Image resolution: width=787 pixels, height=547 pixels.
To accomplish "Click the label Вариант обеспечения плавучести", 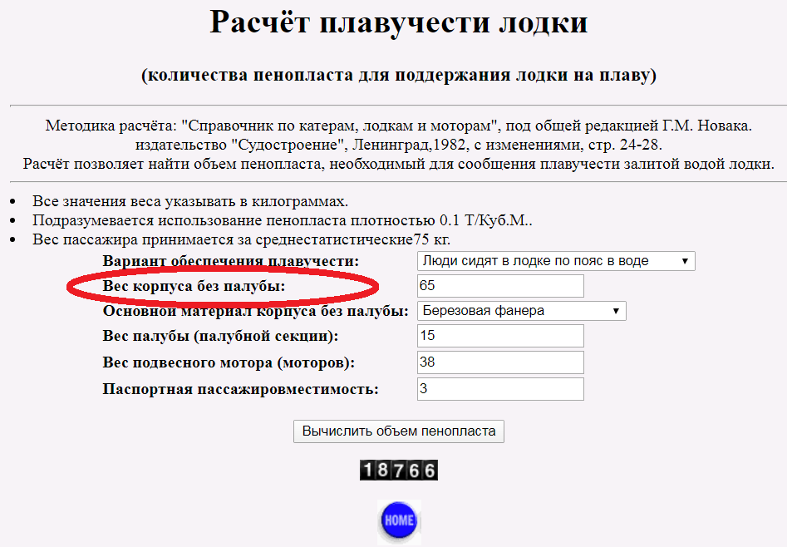I will coord(231,261).
